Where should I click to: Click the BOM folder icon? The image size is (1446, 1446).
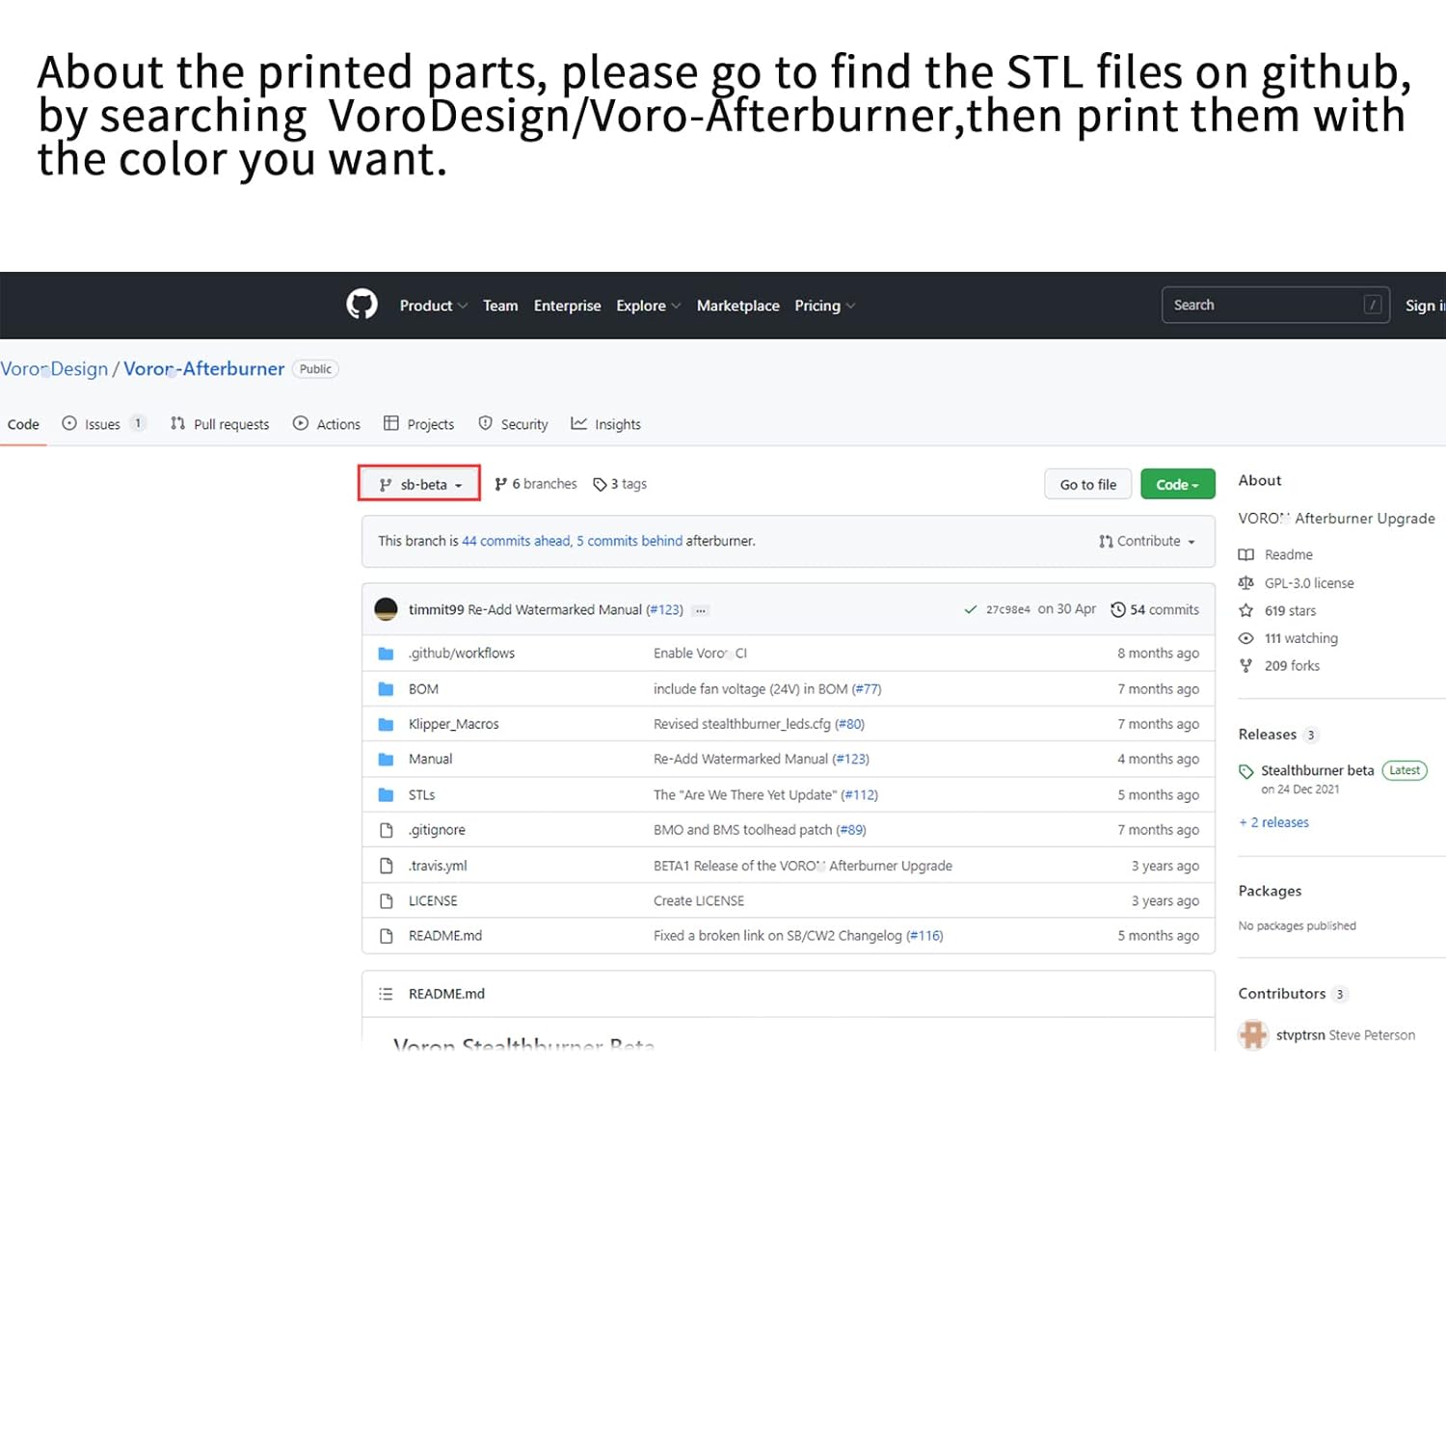pyautogui.click(x=387, y=689)
